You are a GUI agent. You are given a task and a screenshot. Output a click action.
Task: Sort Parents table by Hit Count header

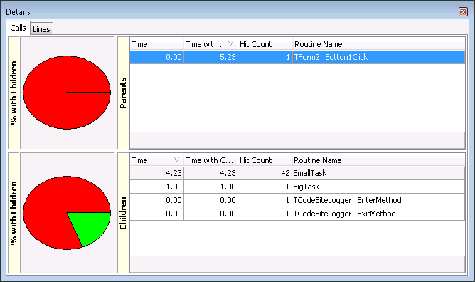coord(265,44)
